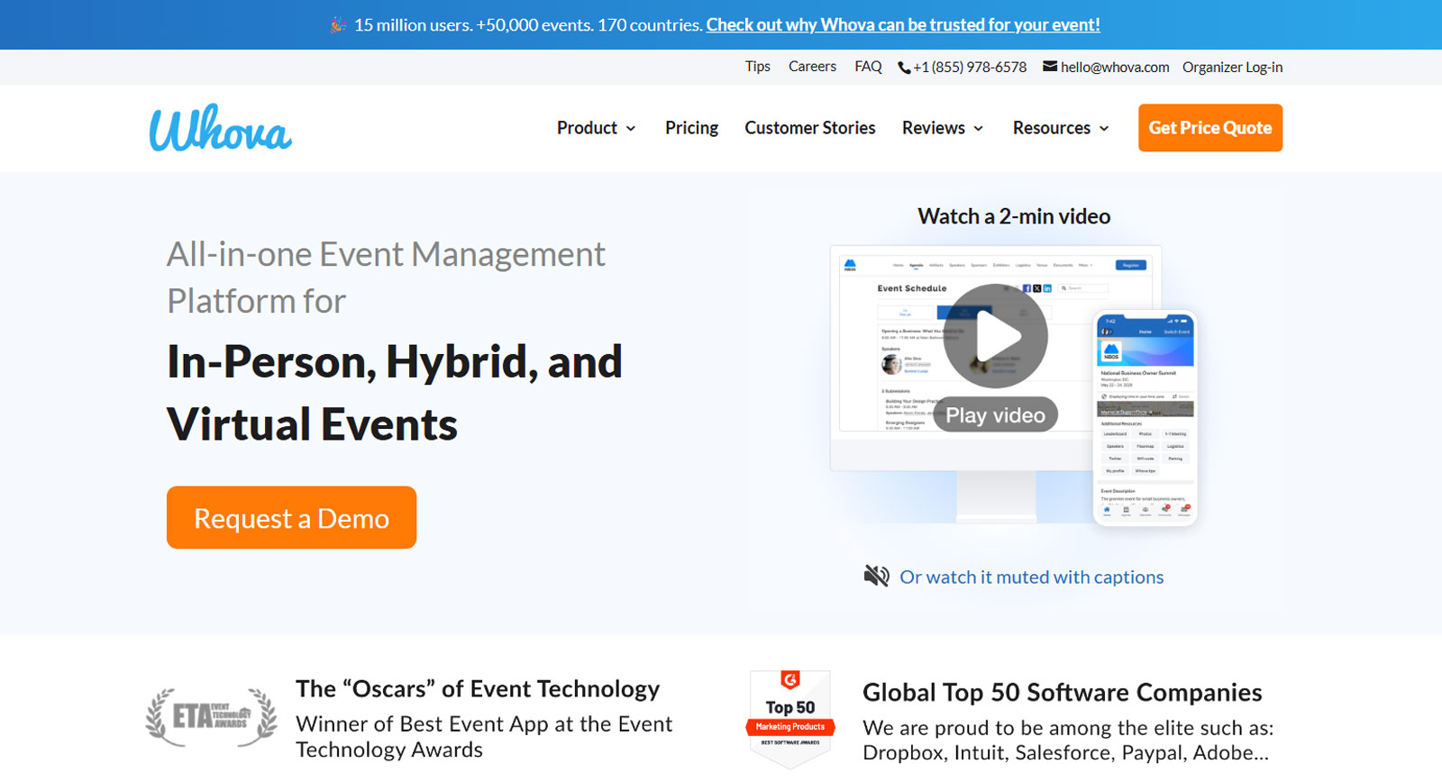The height and width of the screenshot is (782, 1442).
Task: Click the ETA awards laurel badge
Action: [x=212, y=717]
